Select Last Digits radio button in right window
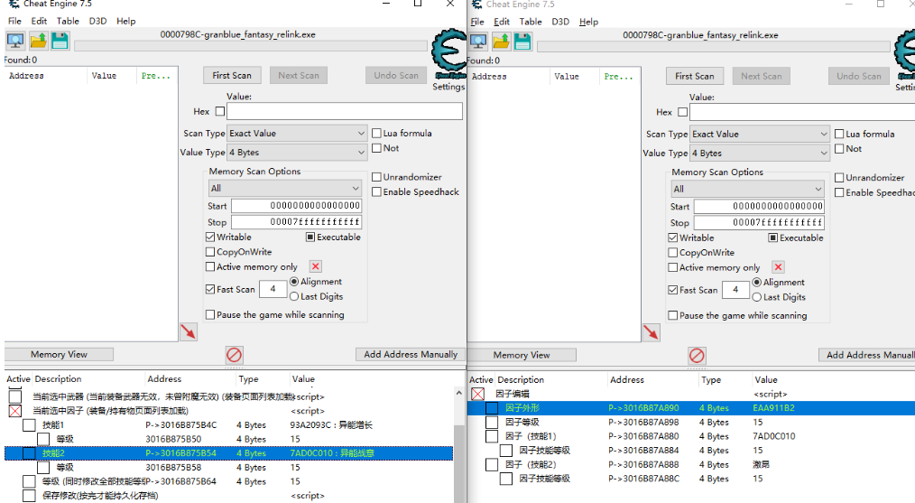915x503 pixels. tap(757, 297)
